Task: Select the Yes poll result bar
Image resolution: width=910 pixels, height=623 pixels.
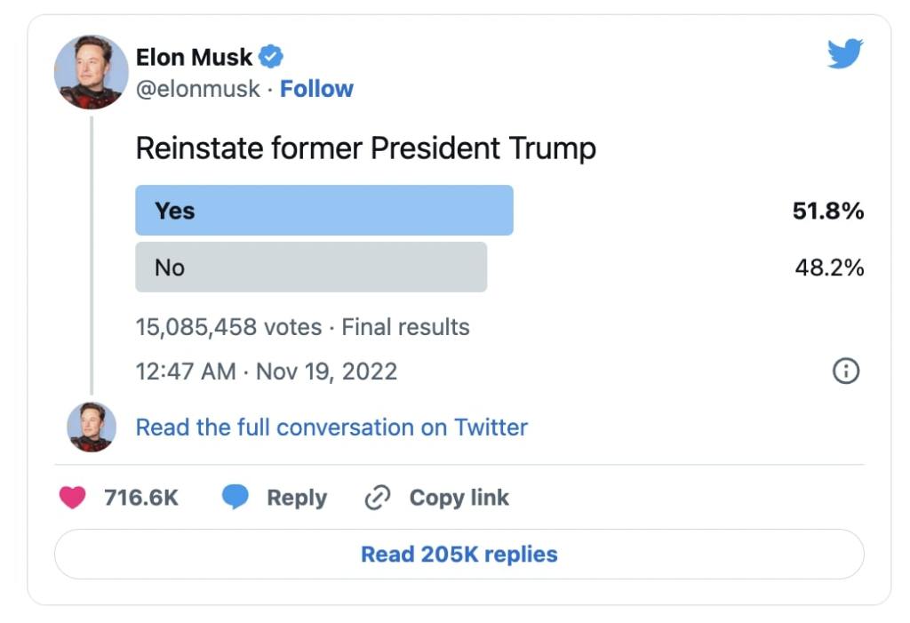Action: click(323, 211)
